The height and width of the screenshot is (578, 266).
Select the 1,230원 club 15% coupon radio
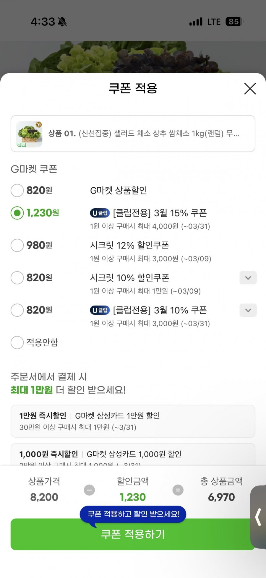(17, 213)
